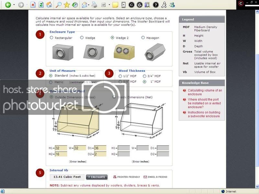This screenshot has width=259, height=194.
Task: Click the gross H2 field showing 16
Action: [x=61, y=154]
